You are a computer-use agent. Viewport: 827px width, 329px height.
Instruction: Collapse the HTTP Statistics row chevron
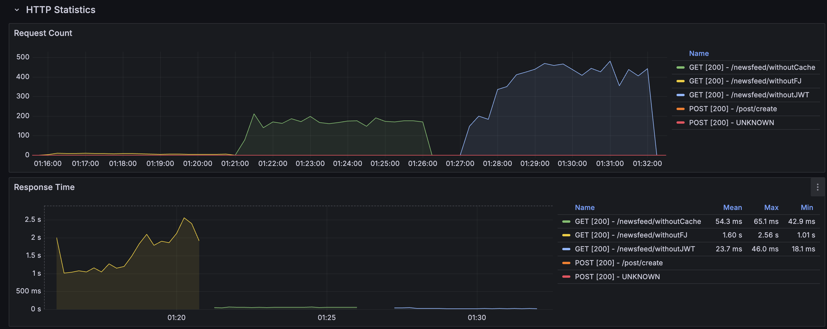[x=17, y=10]
